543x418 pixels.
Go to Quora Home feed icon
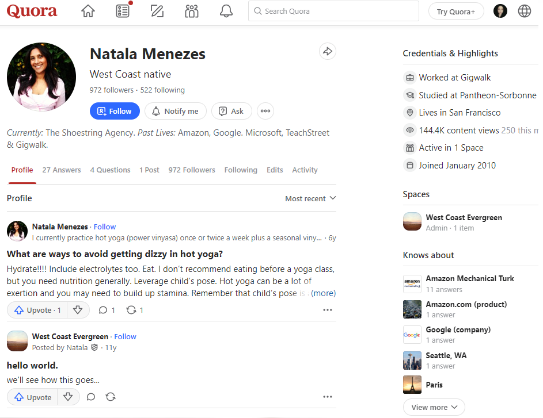[x=88, y=11]
